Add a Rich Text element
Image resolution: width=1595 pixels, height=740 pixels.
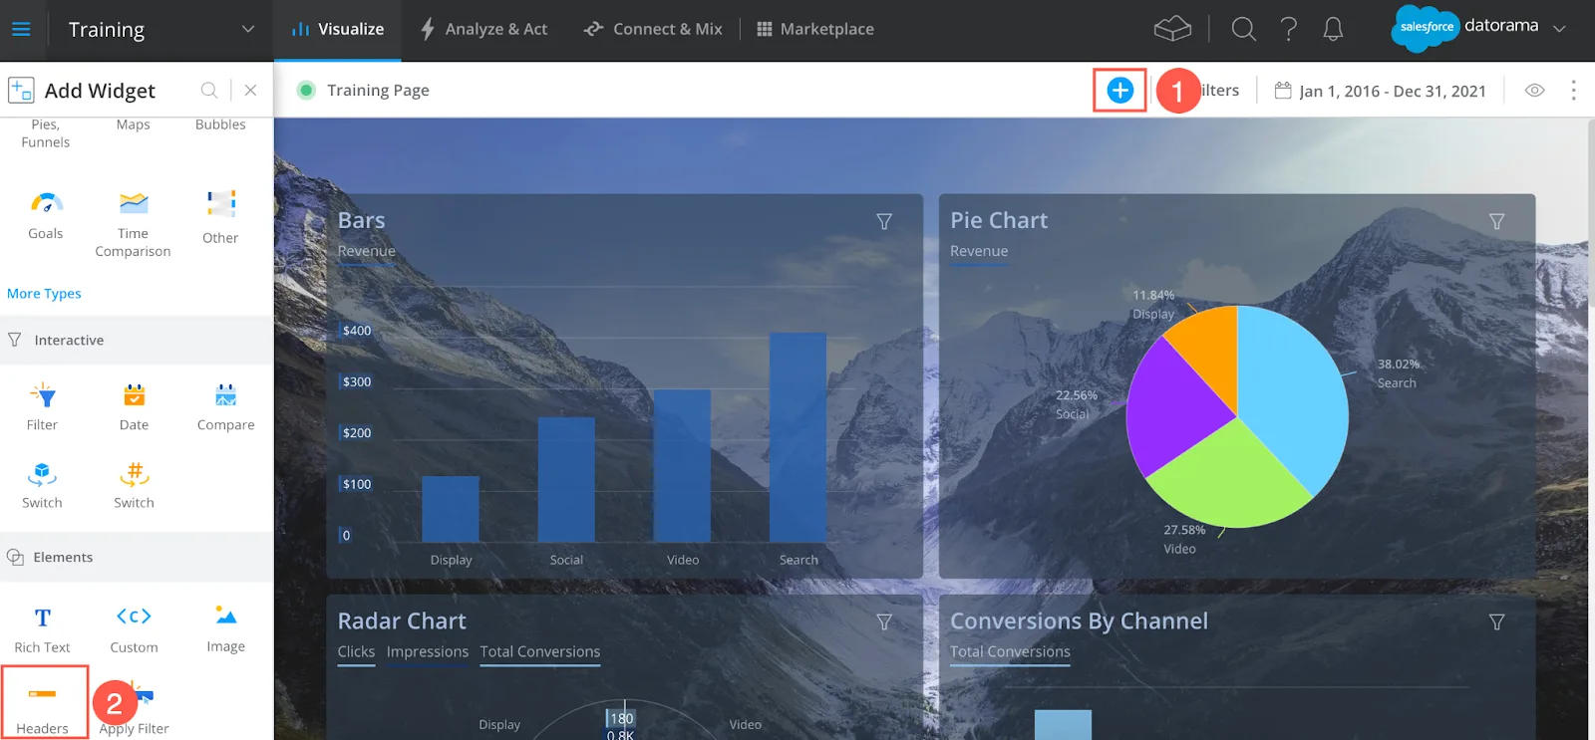coord(42,629)
